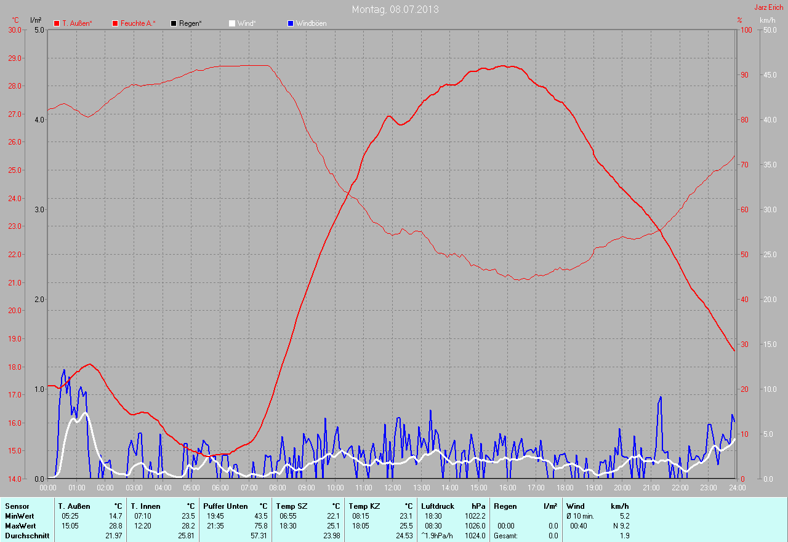
Task: Click the km/h axis unit label
Action: pos(768,20)
